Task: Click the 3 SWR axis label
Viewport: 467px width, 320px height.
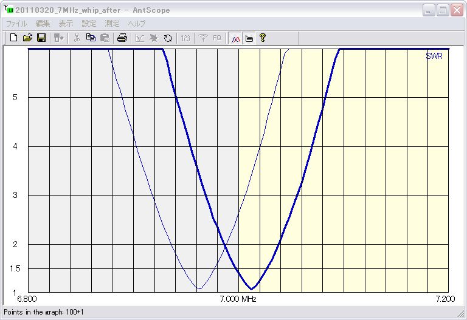Action: click(x=15, y=195)
